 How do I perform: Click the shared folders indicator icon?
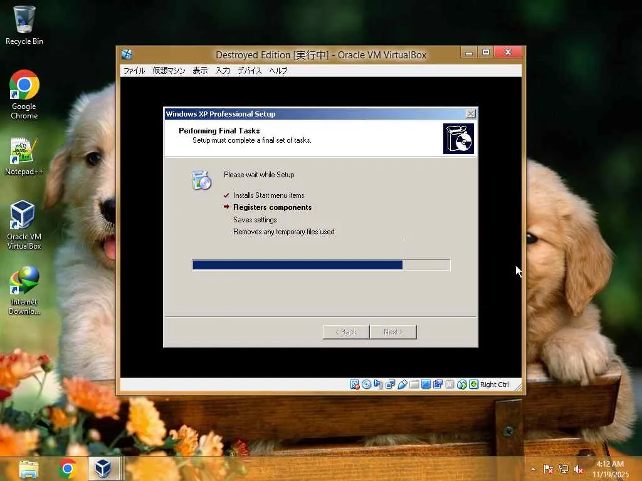pyautogui.click(x=414, y=385)
